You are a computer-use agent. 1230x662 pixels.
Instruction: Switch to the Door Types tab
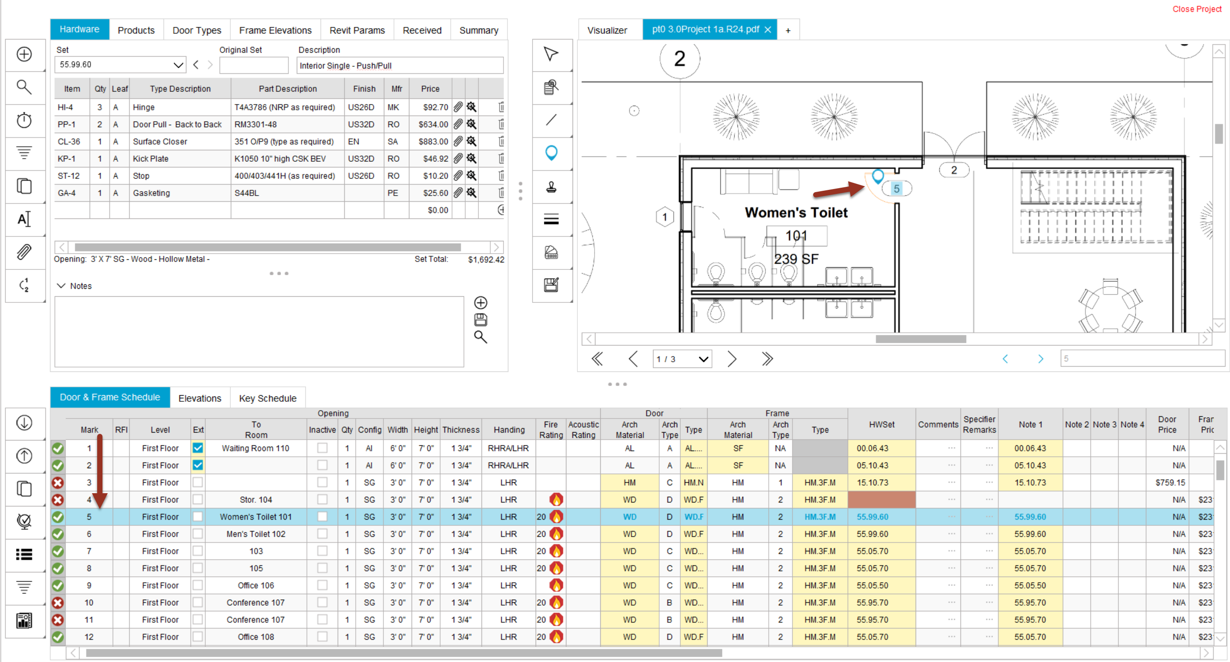tap(197, 30)
